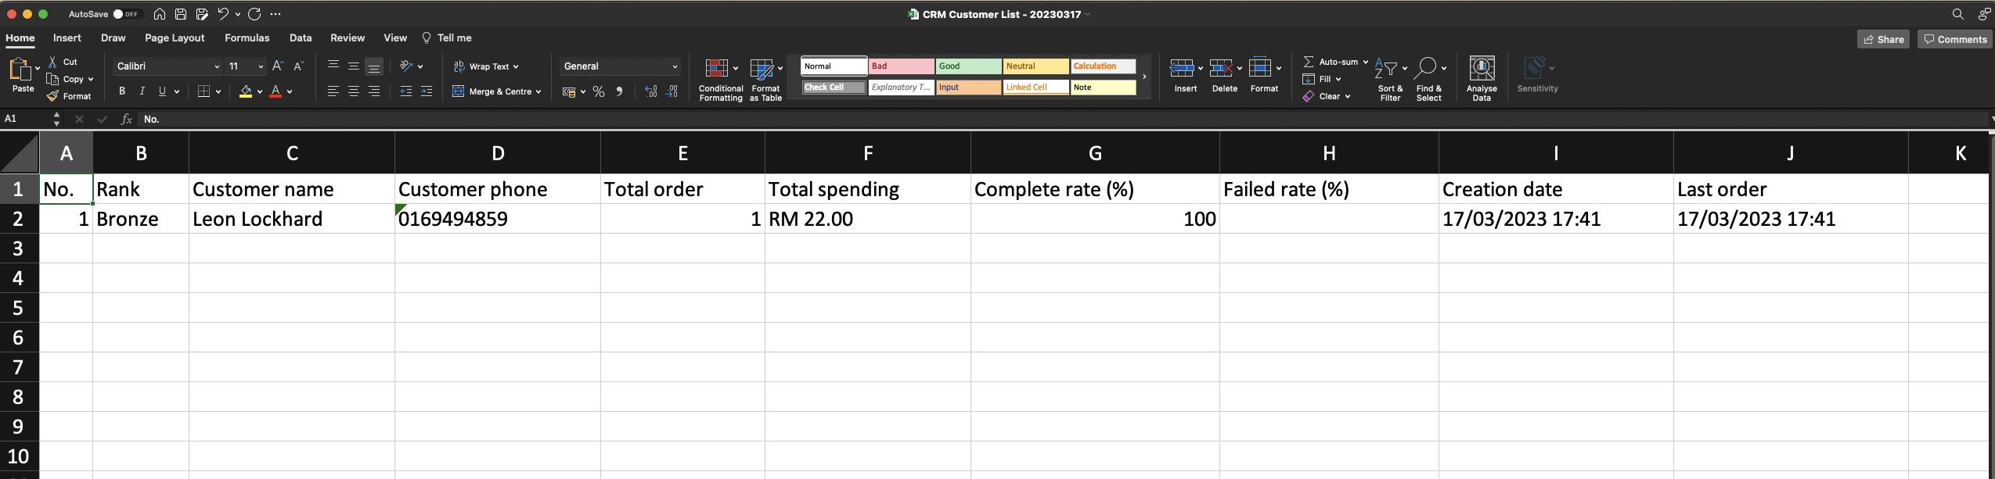
Task: Click the Paste clipboard icon
Action: tap(20, 70)
